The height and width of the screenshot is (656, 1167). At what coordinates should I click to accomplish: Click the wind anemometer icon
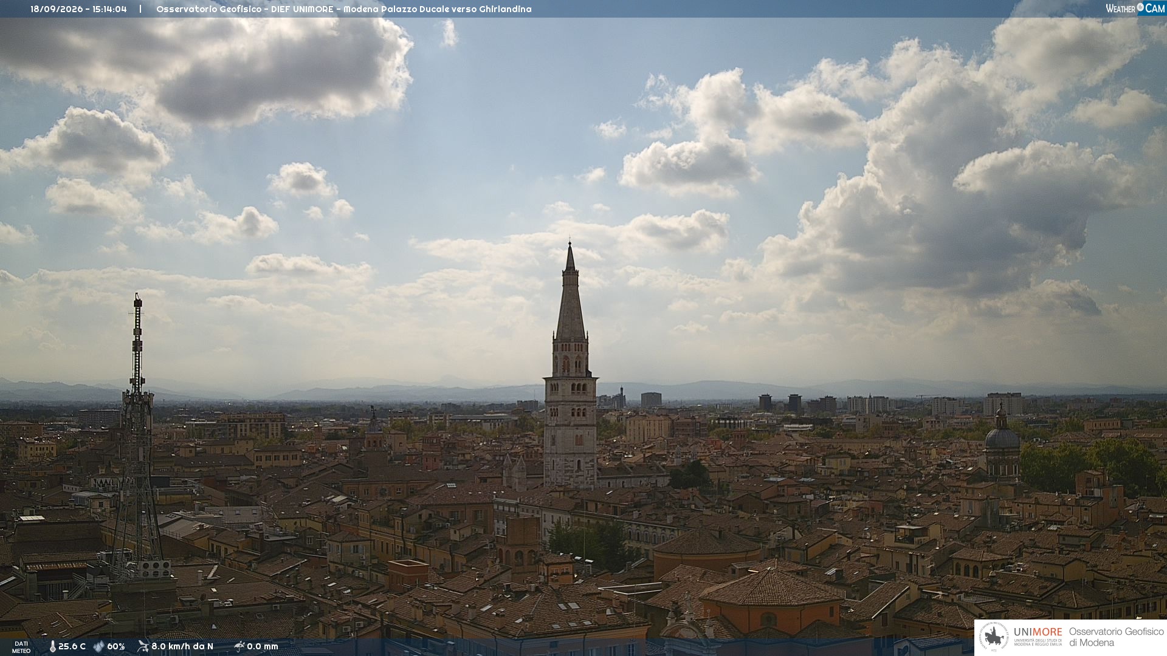point(143,646)
